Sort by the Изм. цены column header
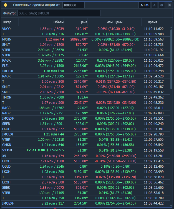Image resolution: width=174 pixels, height=209 pixels. tap(114, 22)
